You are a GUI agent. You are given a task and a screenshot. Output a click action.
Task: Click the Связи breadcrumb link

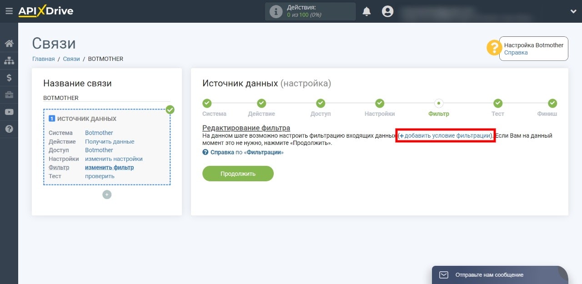(x=71, y=59)
